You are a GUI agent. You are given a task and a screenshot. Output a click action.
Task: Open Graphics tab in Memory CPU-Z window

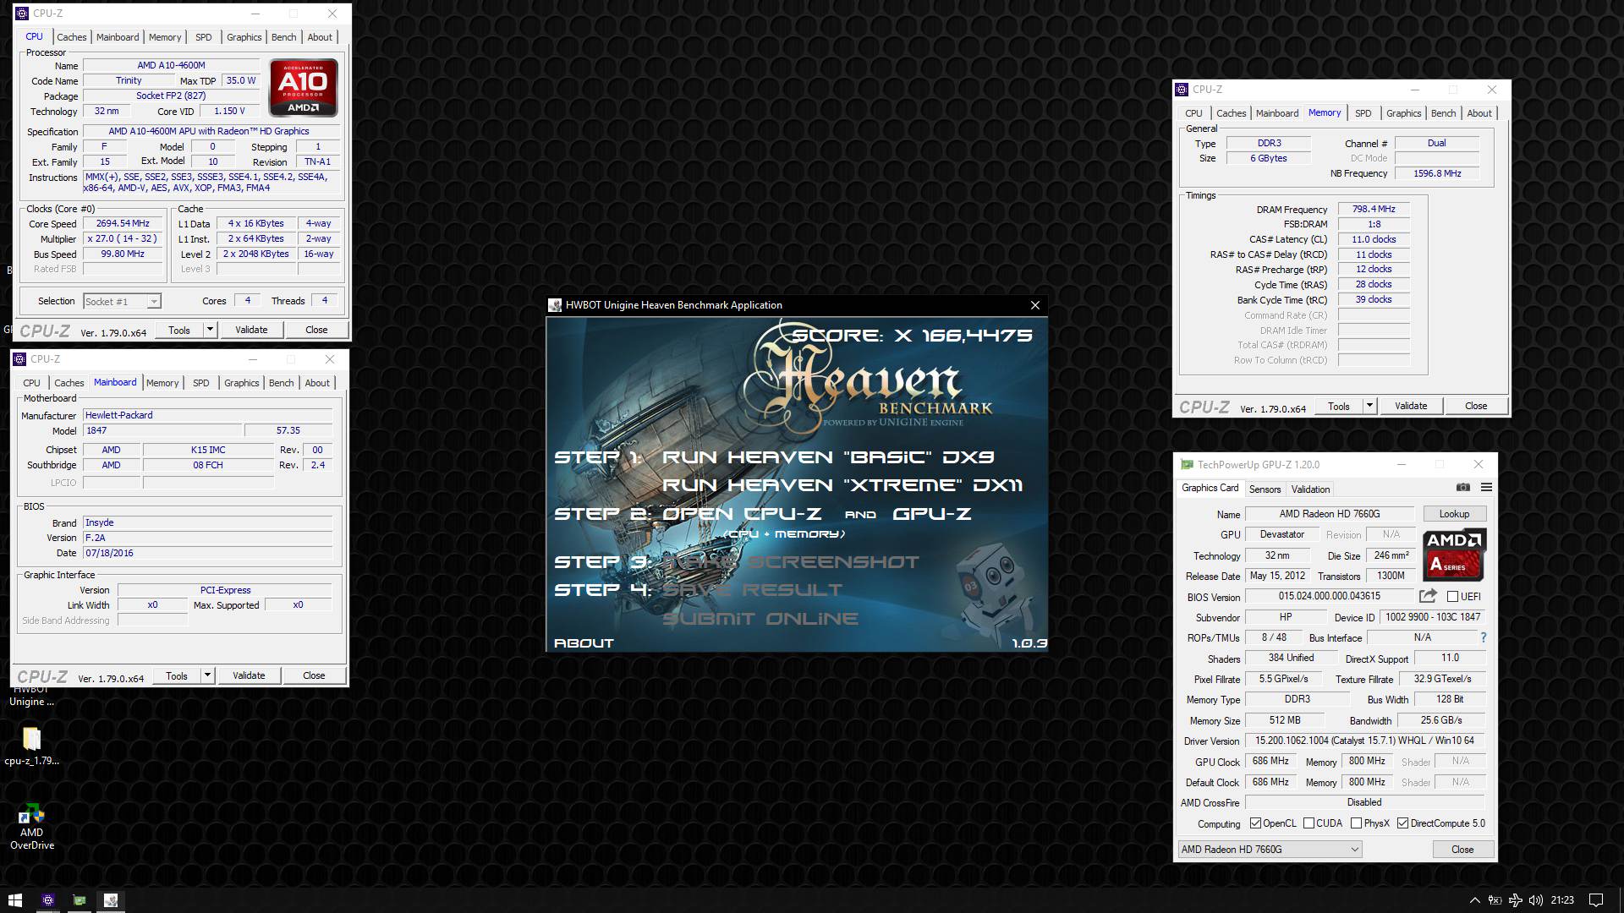click(x=1403, y=113)
